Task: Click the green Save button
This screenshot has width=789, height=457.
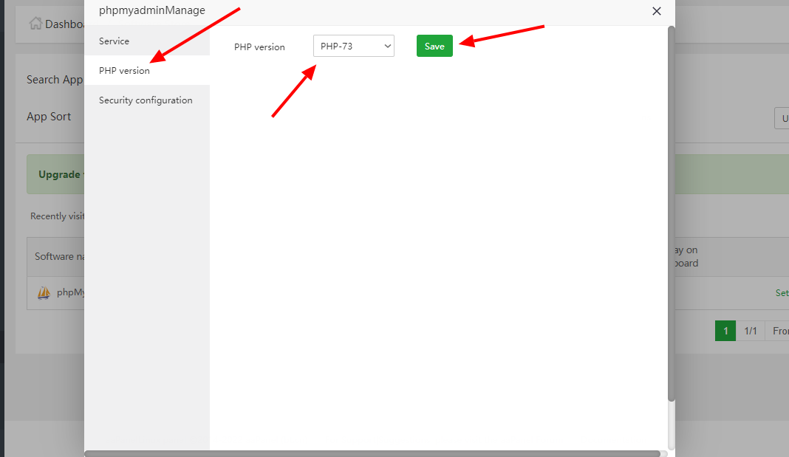Action: (x=434, y=46)
